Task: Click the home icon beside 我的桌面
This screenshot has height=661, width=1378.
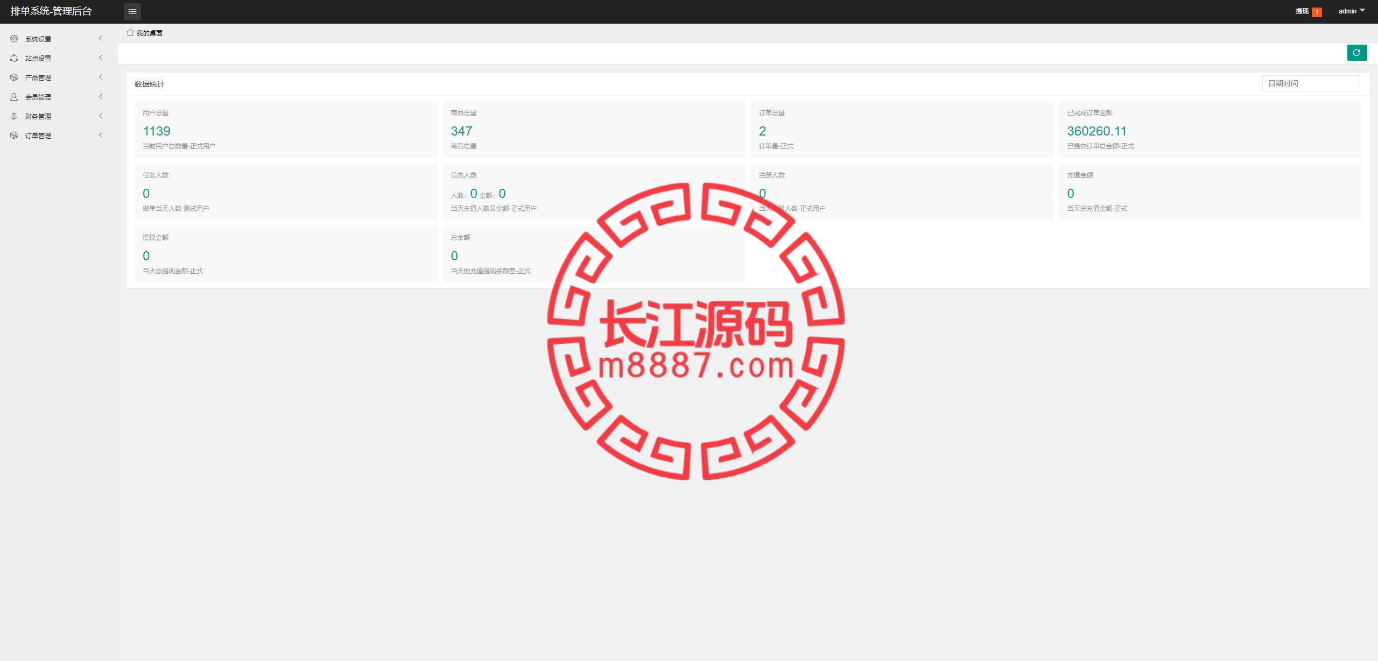Action: (x=130, y=33)
